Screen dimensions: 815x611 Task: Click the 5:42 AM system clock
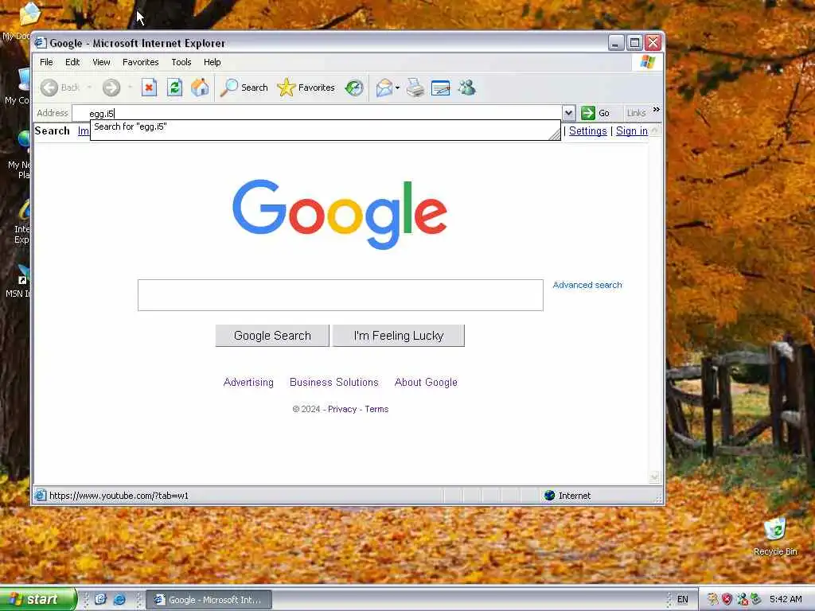tap(786, 599)
